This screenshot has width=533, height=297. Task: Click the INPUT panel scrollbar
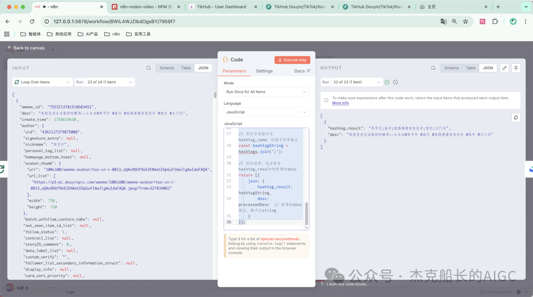point(215,95)
